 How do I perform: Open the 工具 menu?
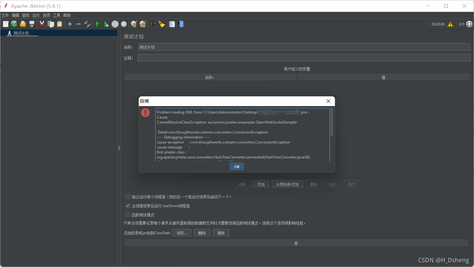point(57,15)
